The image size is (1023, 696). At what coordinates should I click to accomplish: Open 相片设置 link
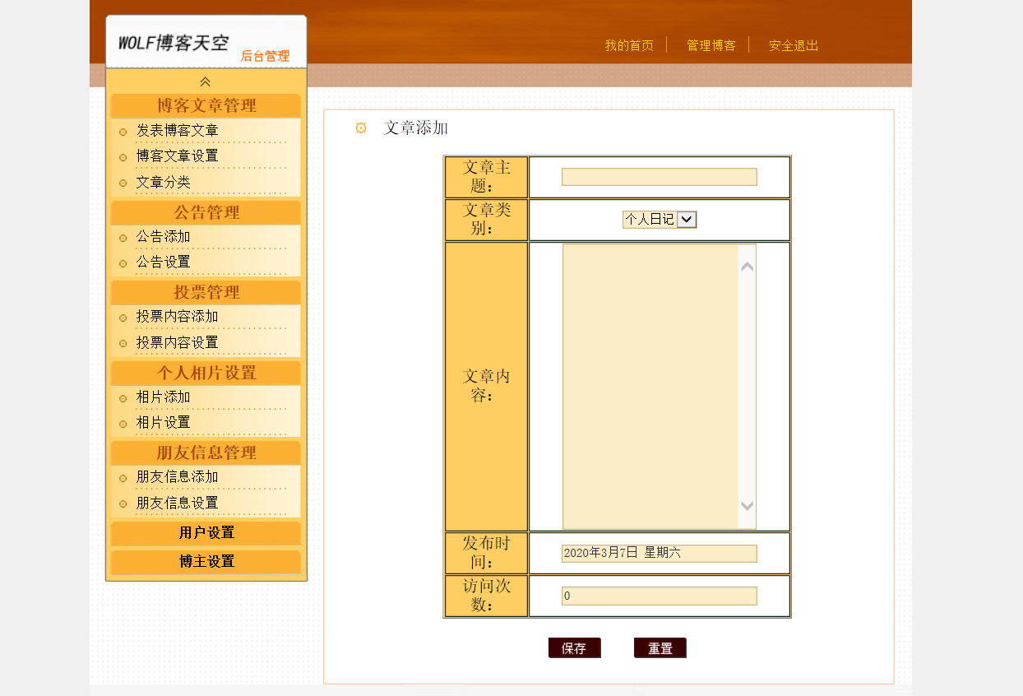[164, 422]
